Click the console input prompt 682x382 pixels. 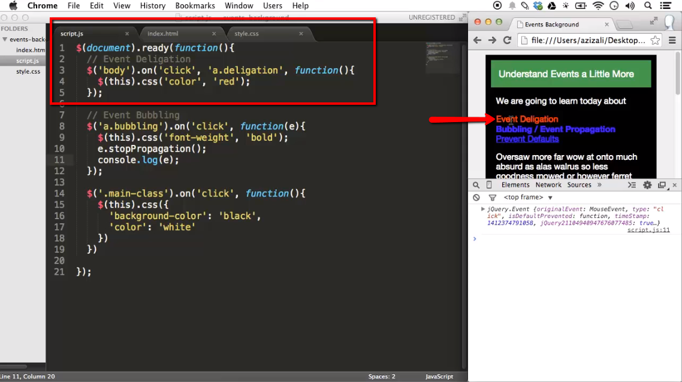coord(574,239)
